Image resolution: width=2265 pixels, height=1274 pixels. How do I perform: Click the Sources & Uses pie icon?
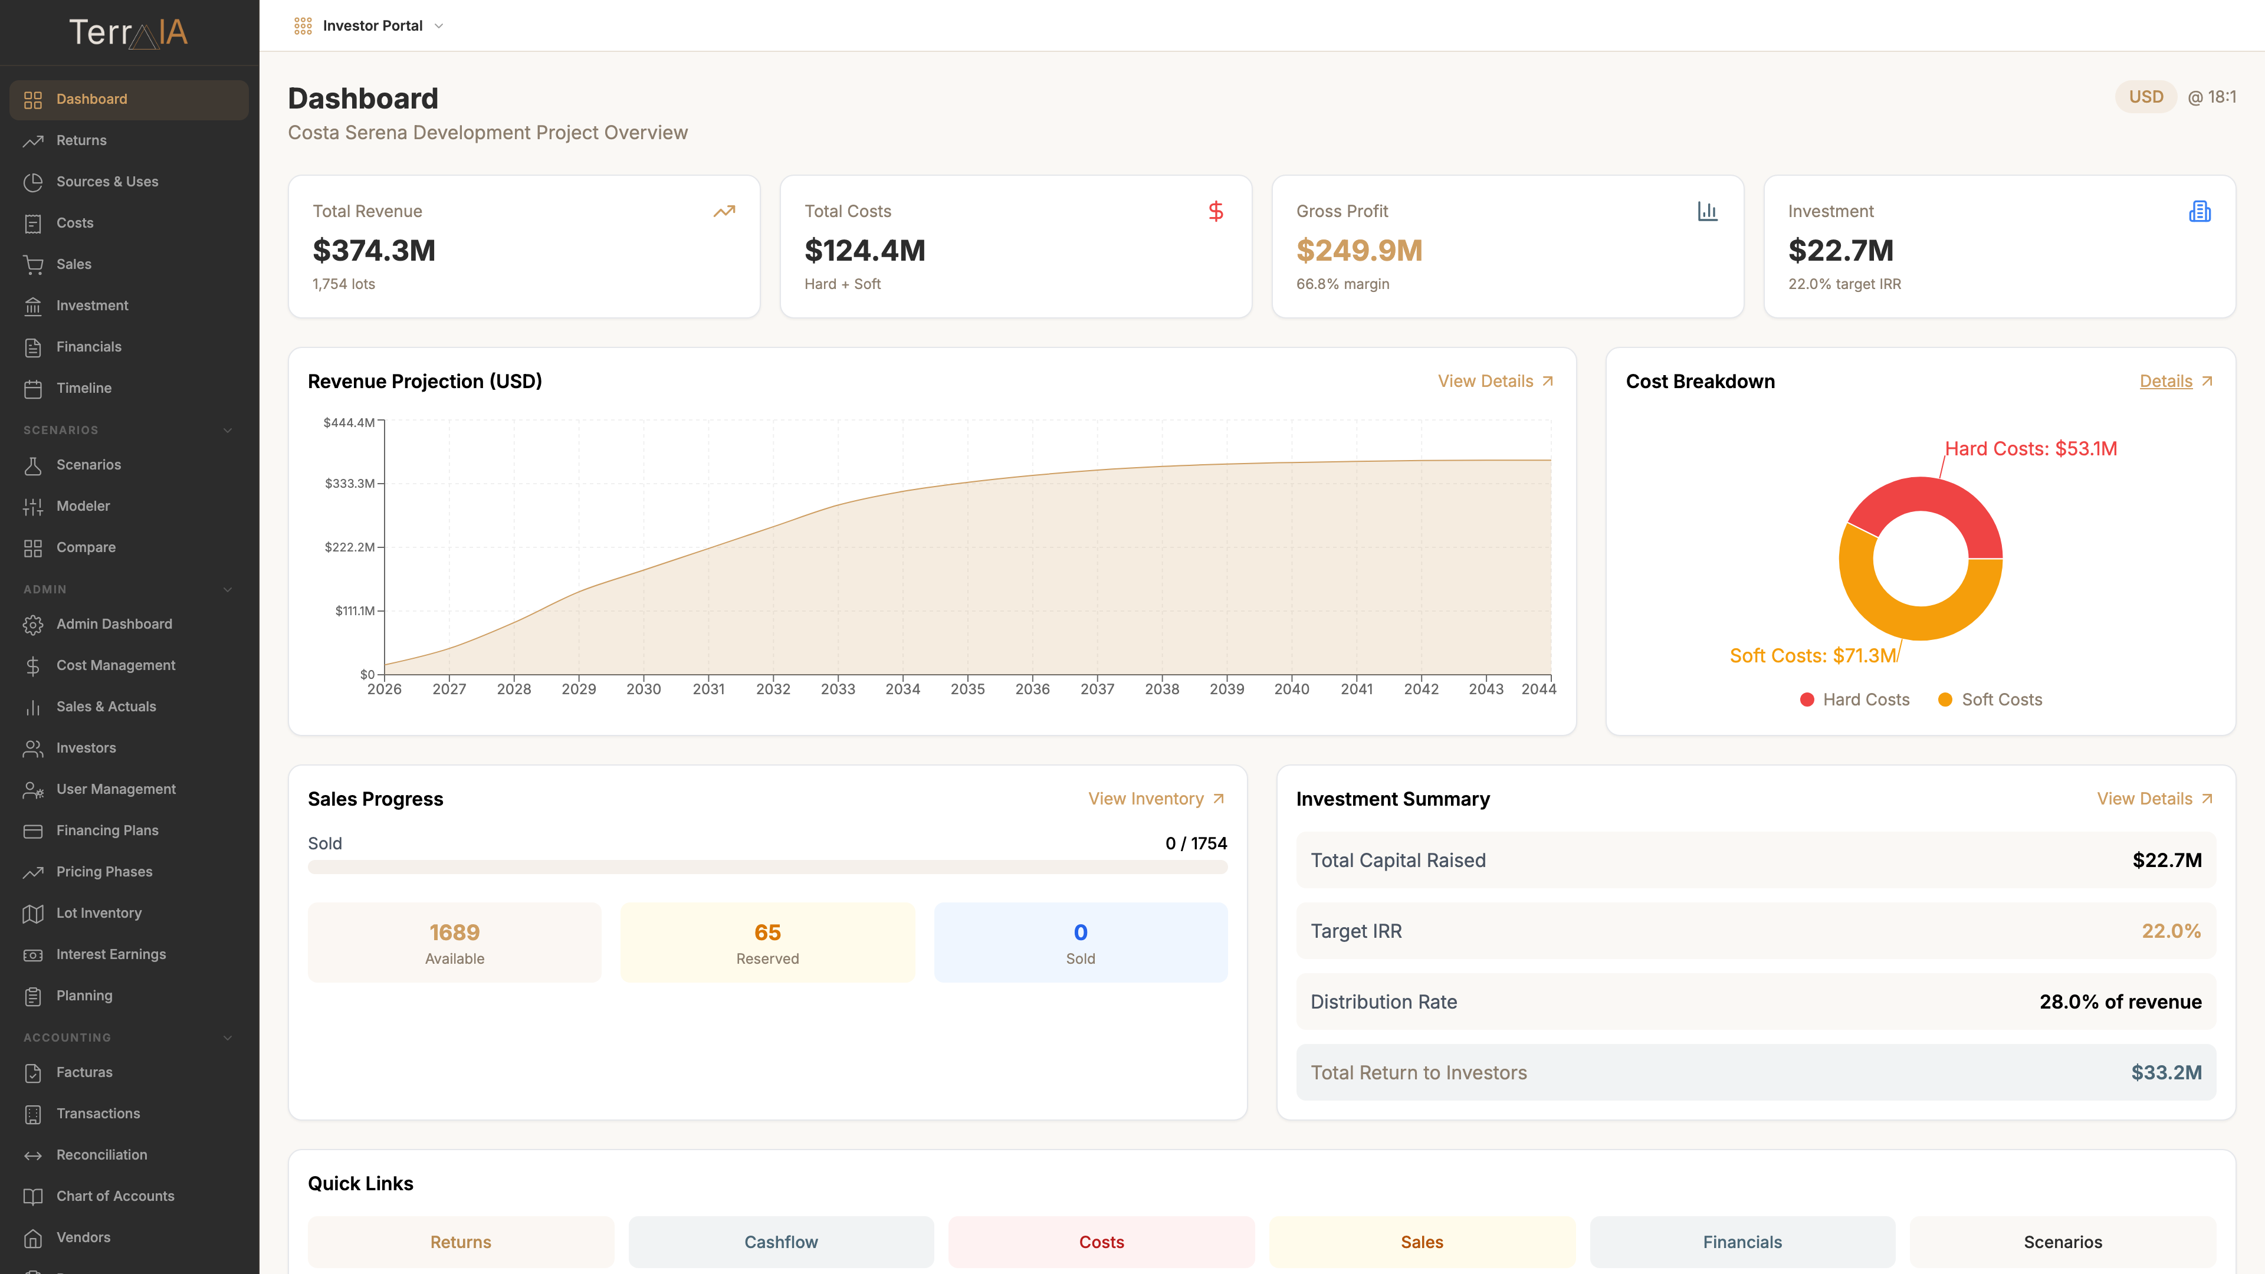click(34, 182)
